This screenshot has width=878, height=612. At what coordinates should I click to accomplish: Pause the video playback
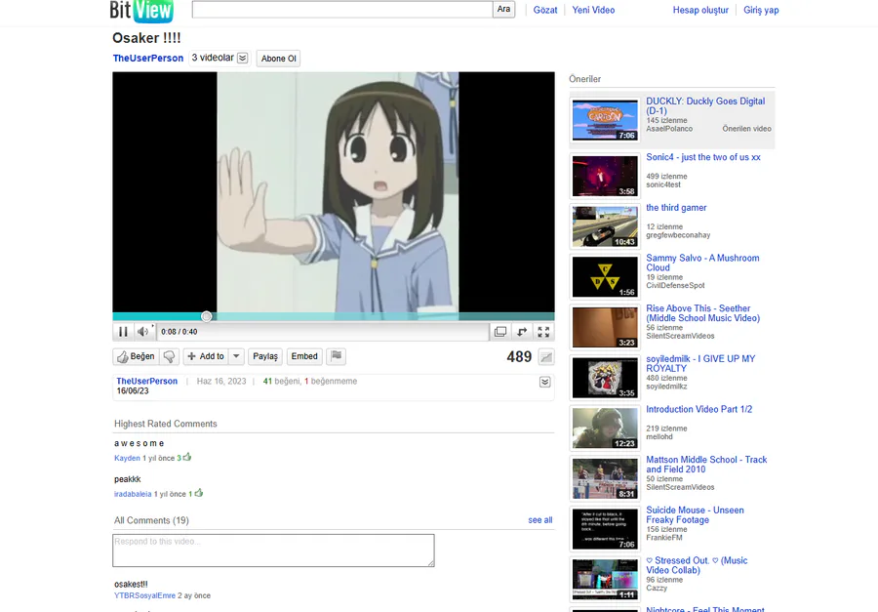123,332
